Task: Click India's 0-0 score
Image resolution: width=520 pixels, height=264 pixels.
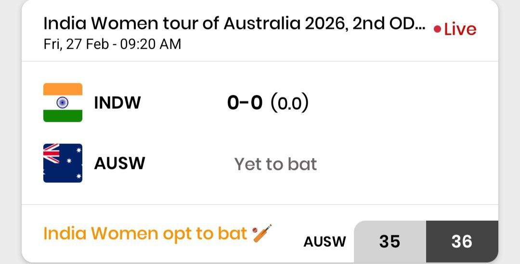Action: (x=245, y=103)
